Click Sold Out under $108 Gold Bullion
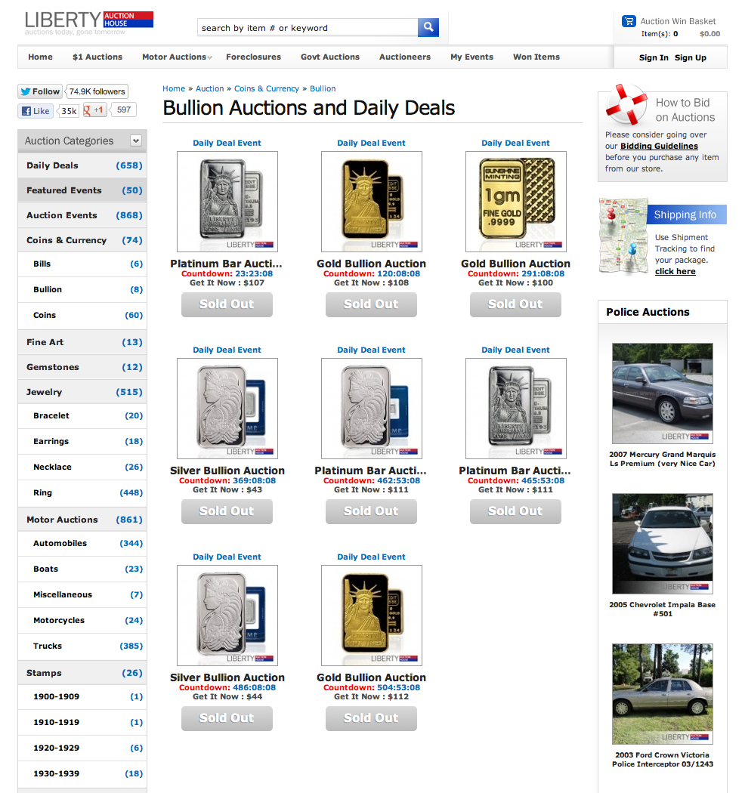The width and height of the screenshot is (745, 793). coord(371,304)
